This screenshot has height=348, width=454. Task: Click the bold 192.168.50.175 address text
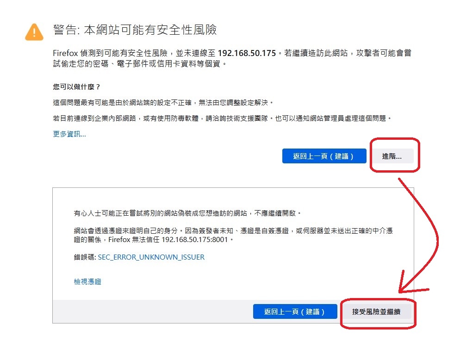click(x=247, y=53)
